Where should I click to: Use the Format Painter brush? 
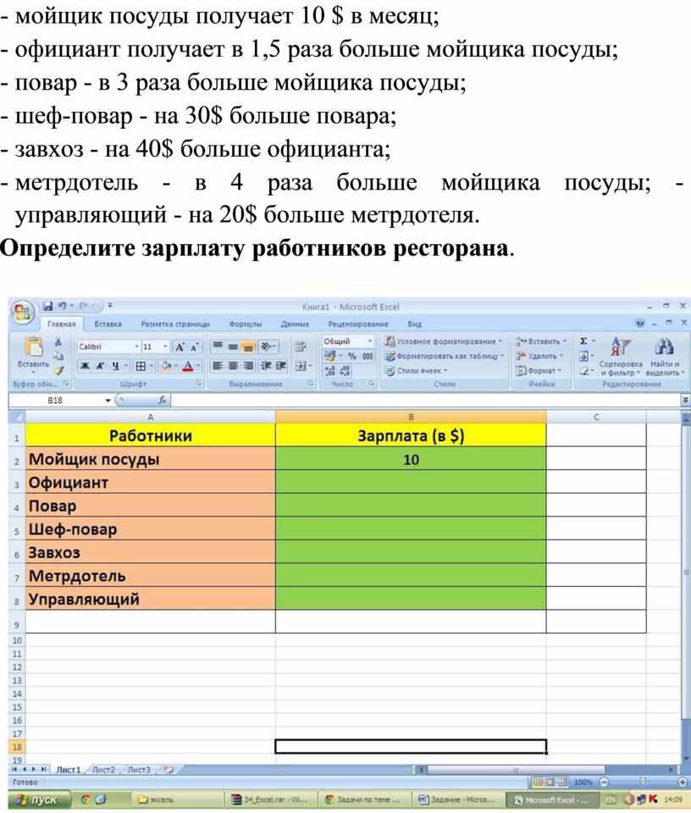[58, 370]
